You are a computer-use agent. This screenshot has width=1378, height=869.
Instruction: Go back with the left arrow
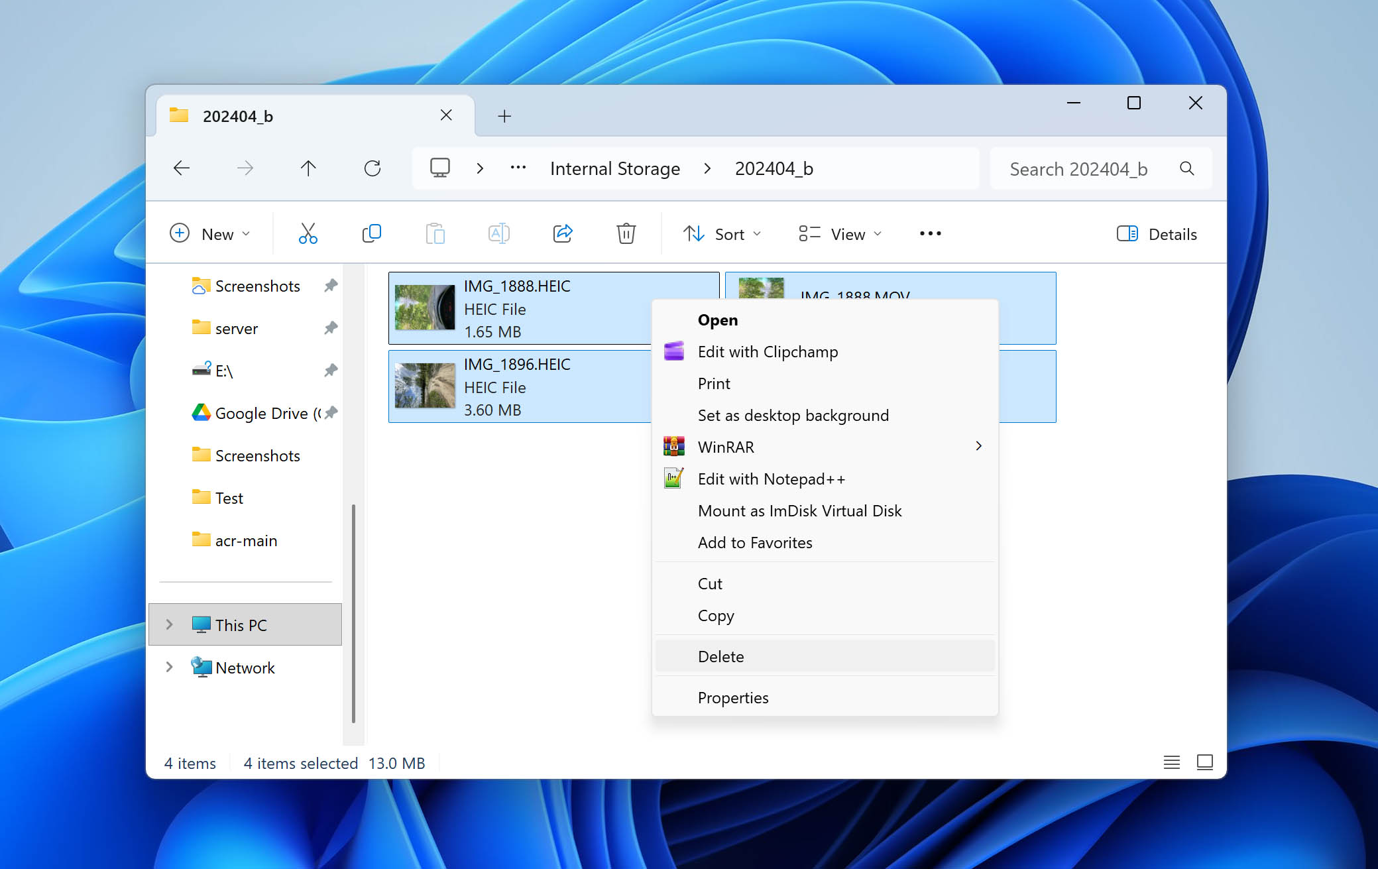pos(181,168)
